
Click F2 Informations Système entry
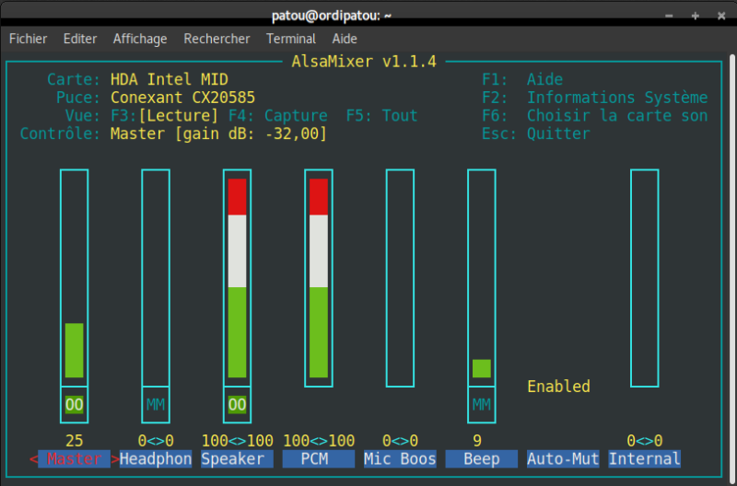pyautogui.click(x=594, y=98)
